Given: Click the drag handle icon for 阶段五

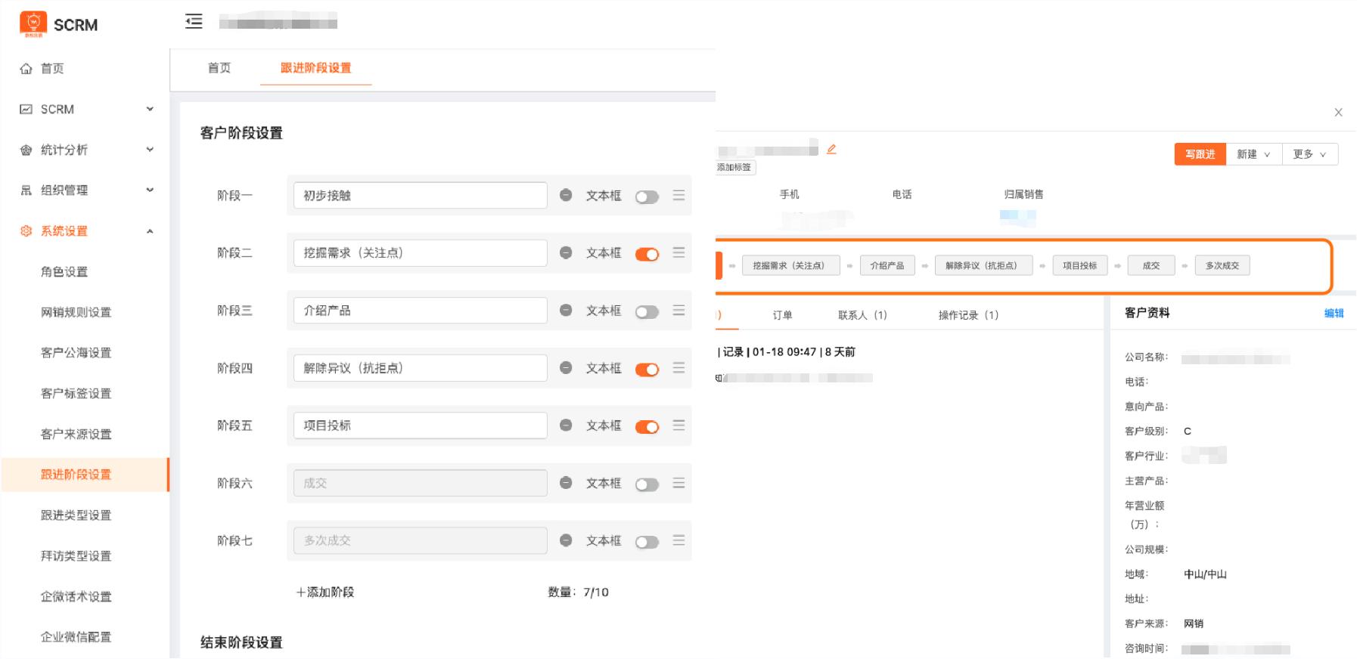Looking at the screenshot, I should click(678, 425).
